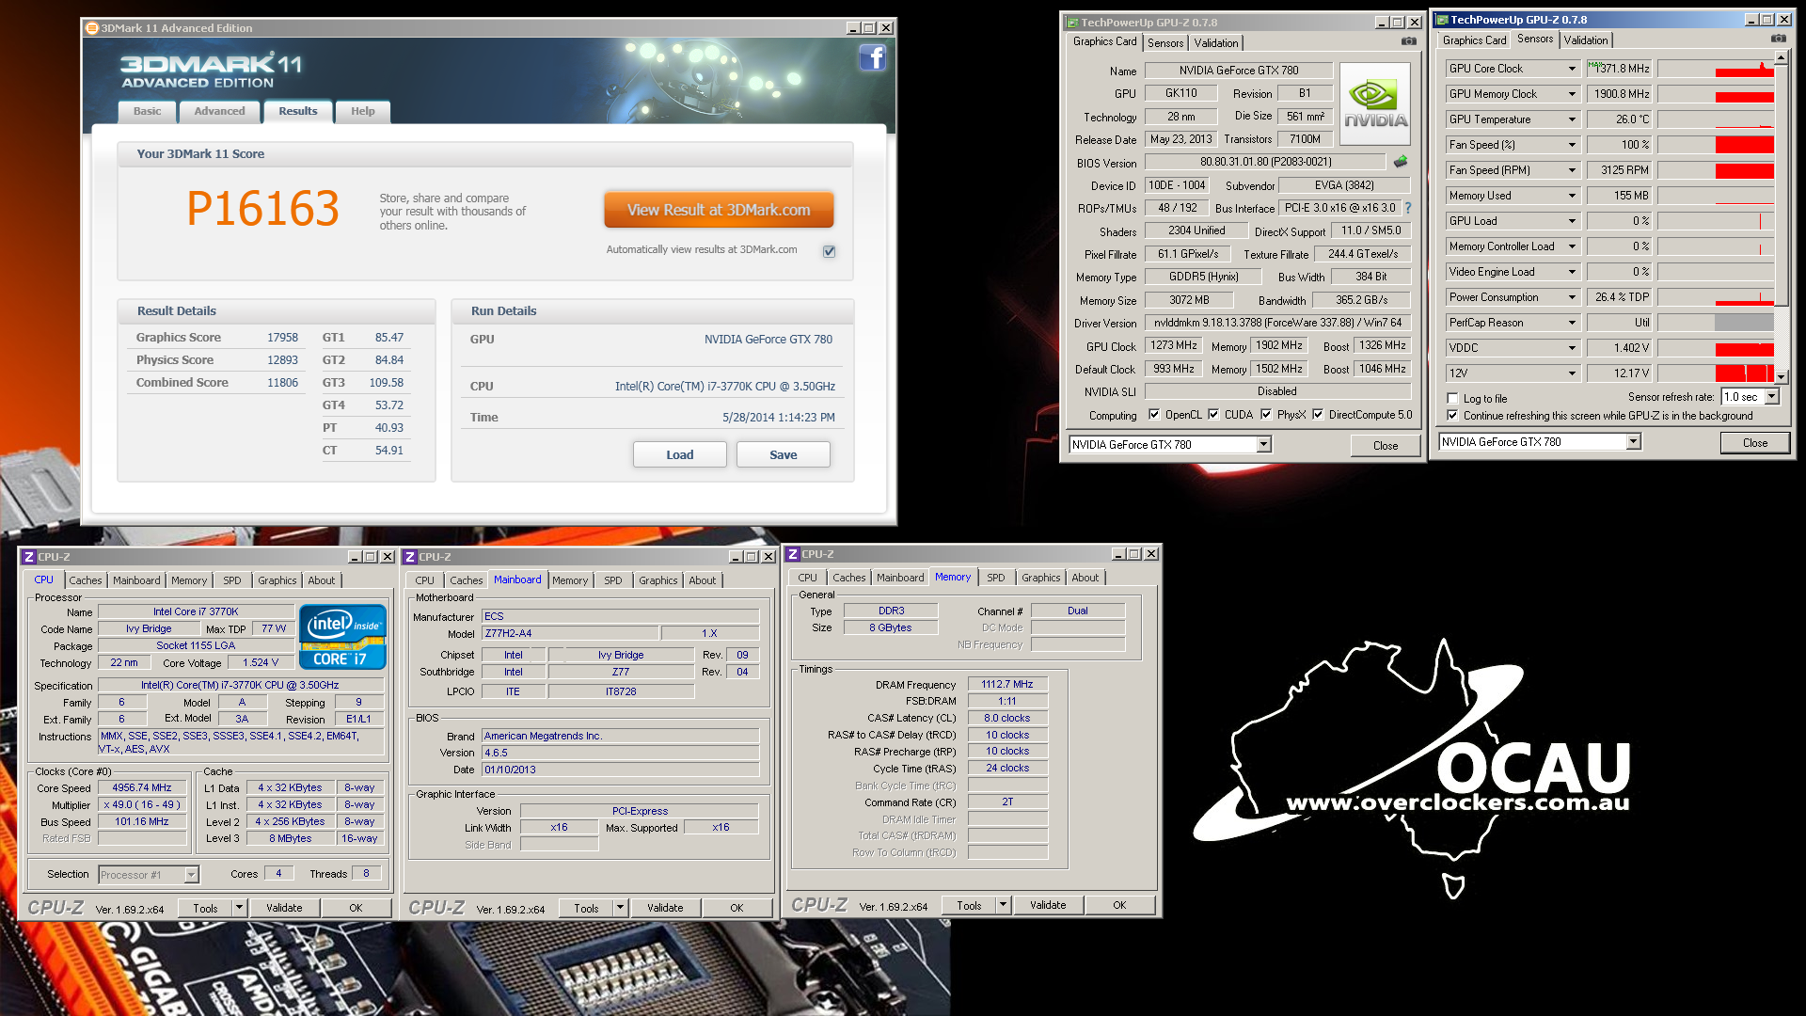Click the NVIDIA logo in GPU-Z
This screenshot has width=1806, height=1016.
pos(1375,103)
